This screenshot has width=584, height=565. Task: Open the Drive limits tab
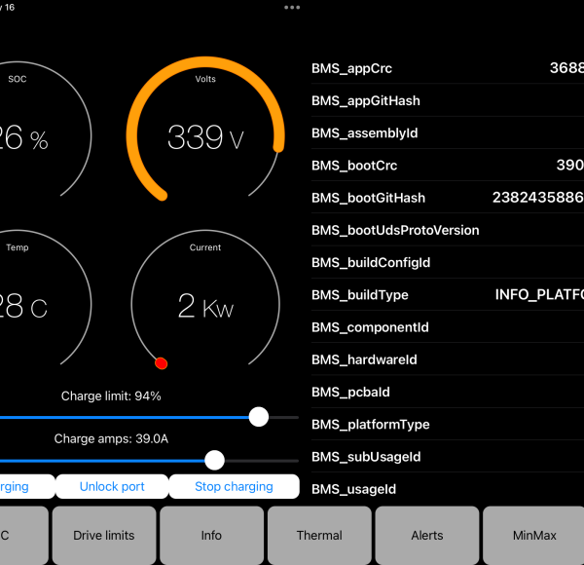(x=104, y=535)
